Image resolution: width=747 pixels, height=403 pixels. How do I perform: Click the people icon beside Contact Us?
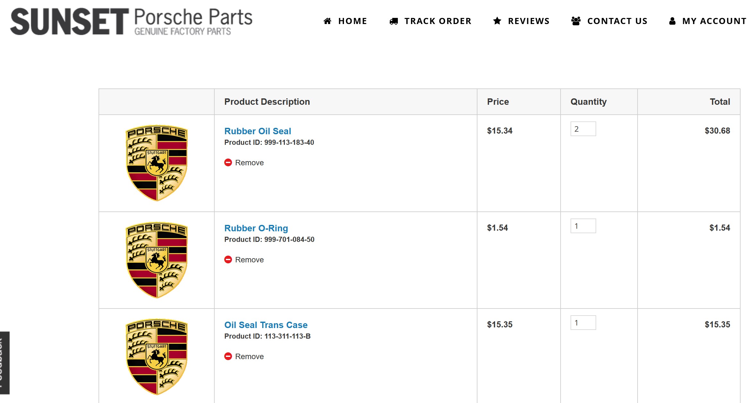(x=576, y=21)
